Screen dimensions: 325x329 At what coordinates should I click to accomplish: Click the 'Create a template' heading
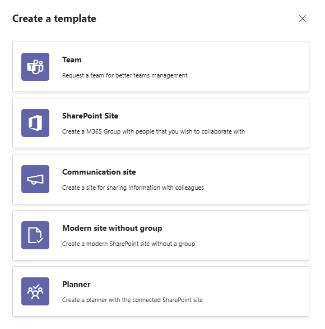click(x=54, y=19)
